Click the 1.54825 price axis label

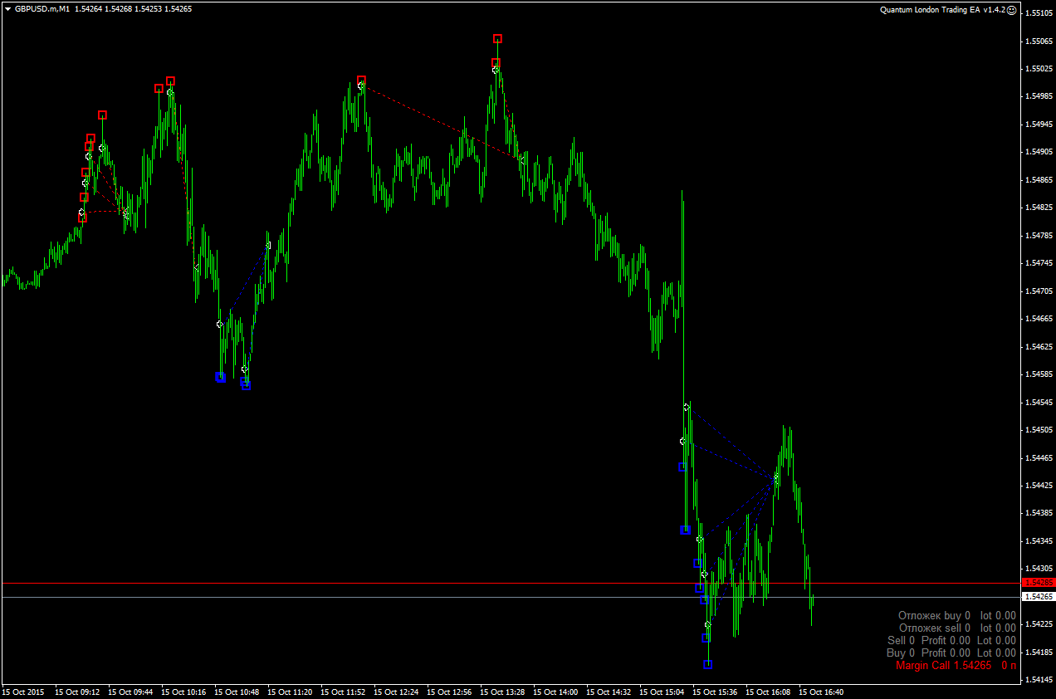[x=1040, y=208]
